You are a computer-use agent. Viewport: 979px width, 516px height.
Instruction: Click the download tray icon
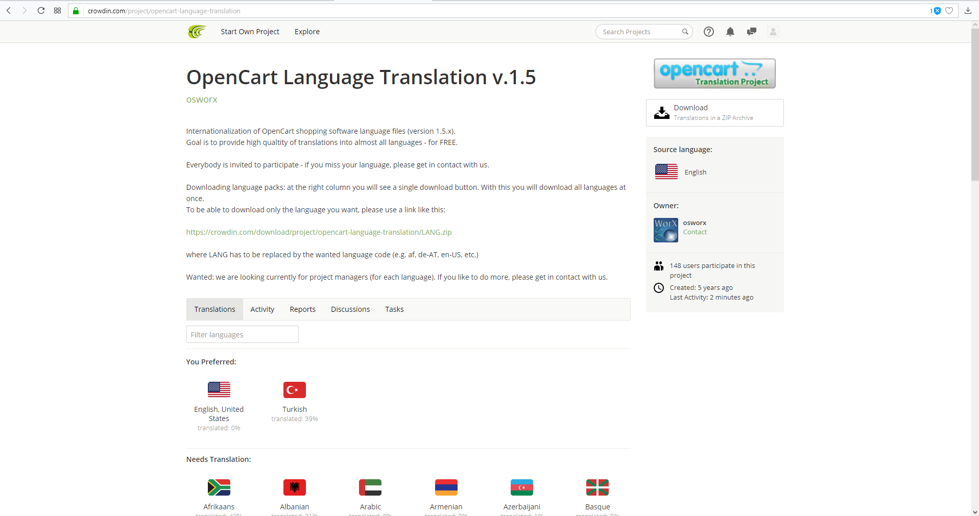[661, 113]
